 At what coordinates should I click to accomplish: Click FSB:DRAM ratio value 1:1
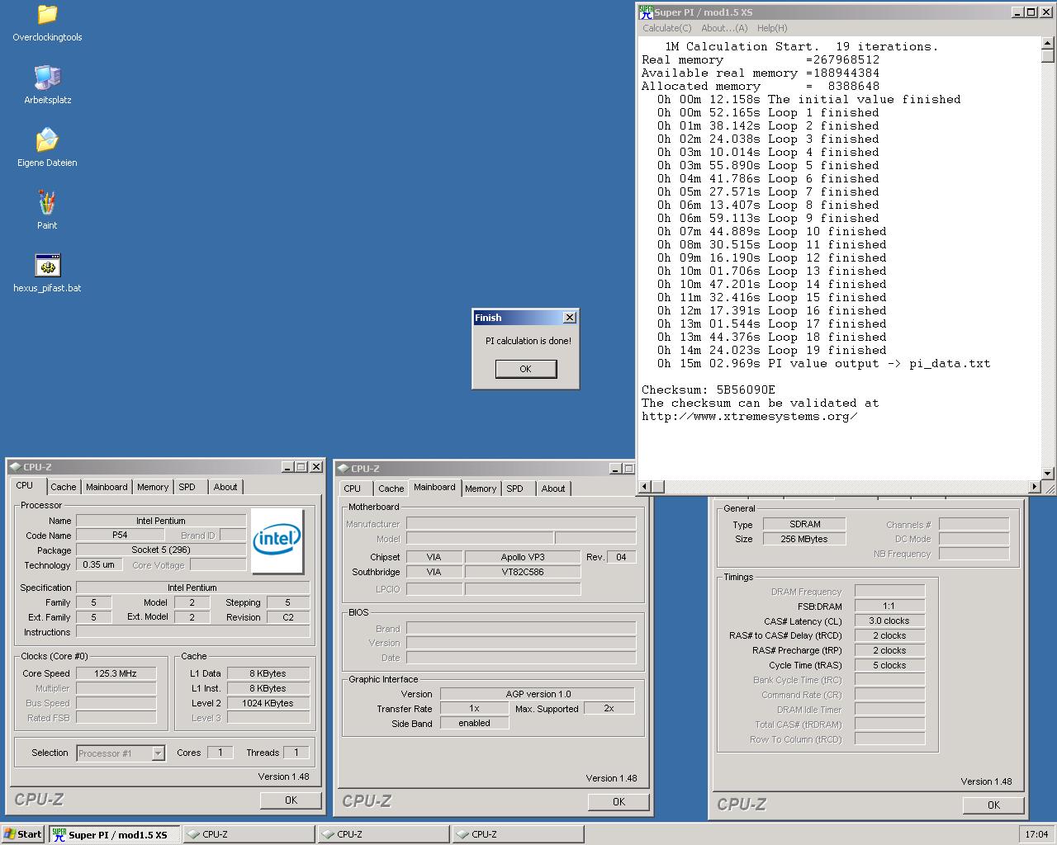click(x=889, y=606)
